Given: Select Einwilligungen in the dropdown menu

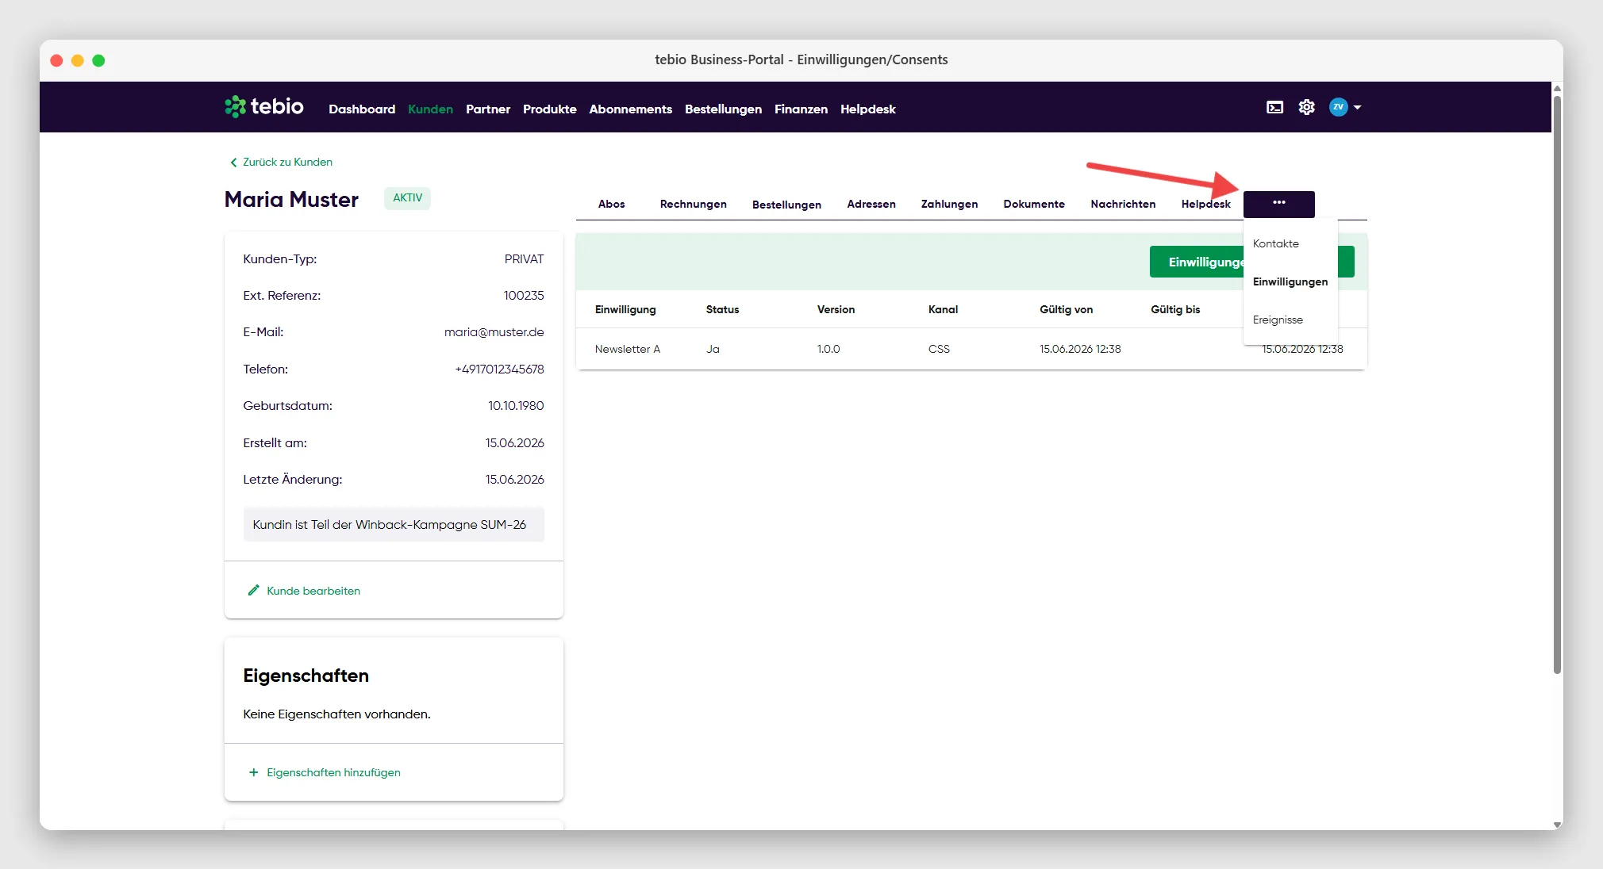Looking at the screenshot, I should coord(1290,281).
